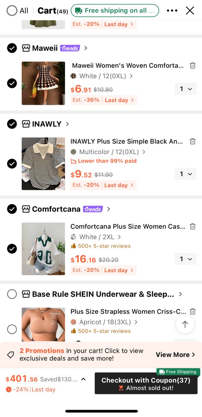Open Multicolor / 12(0XL) variant selector
The height and width of the screenshot is (417, 202).
(x=108, y=152)
